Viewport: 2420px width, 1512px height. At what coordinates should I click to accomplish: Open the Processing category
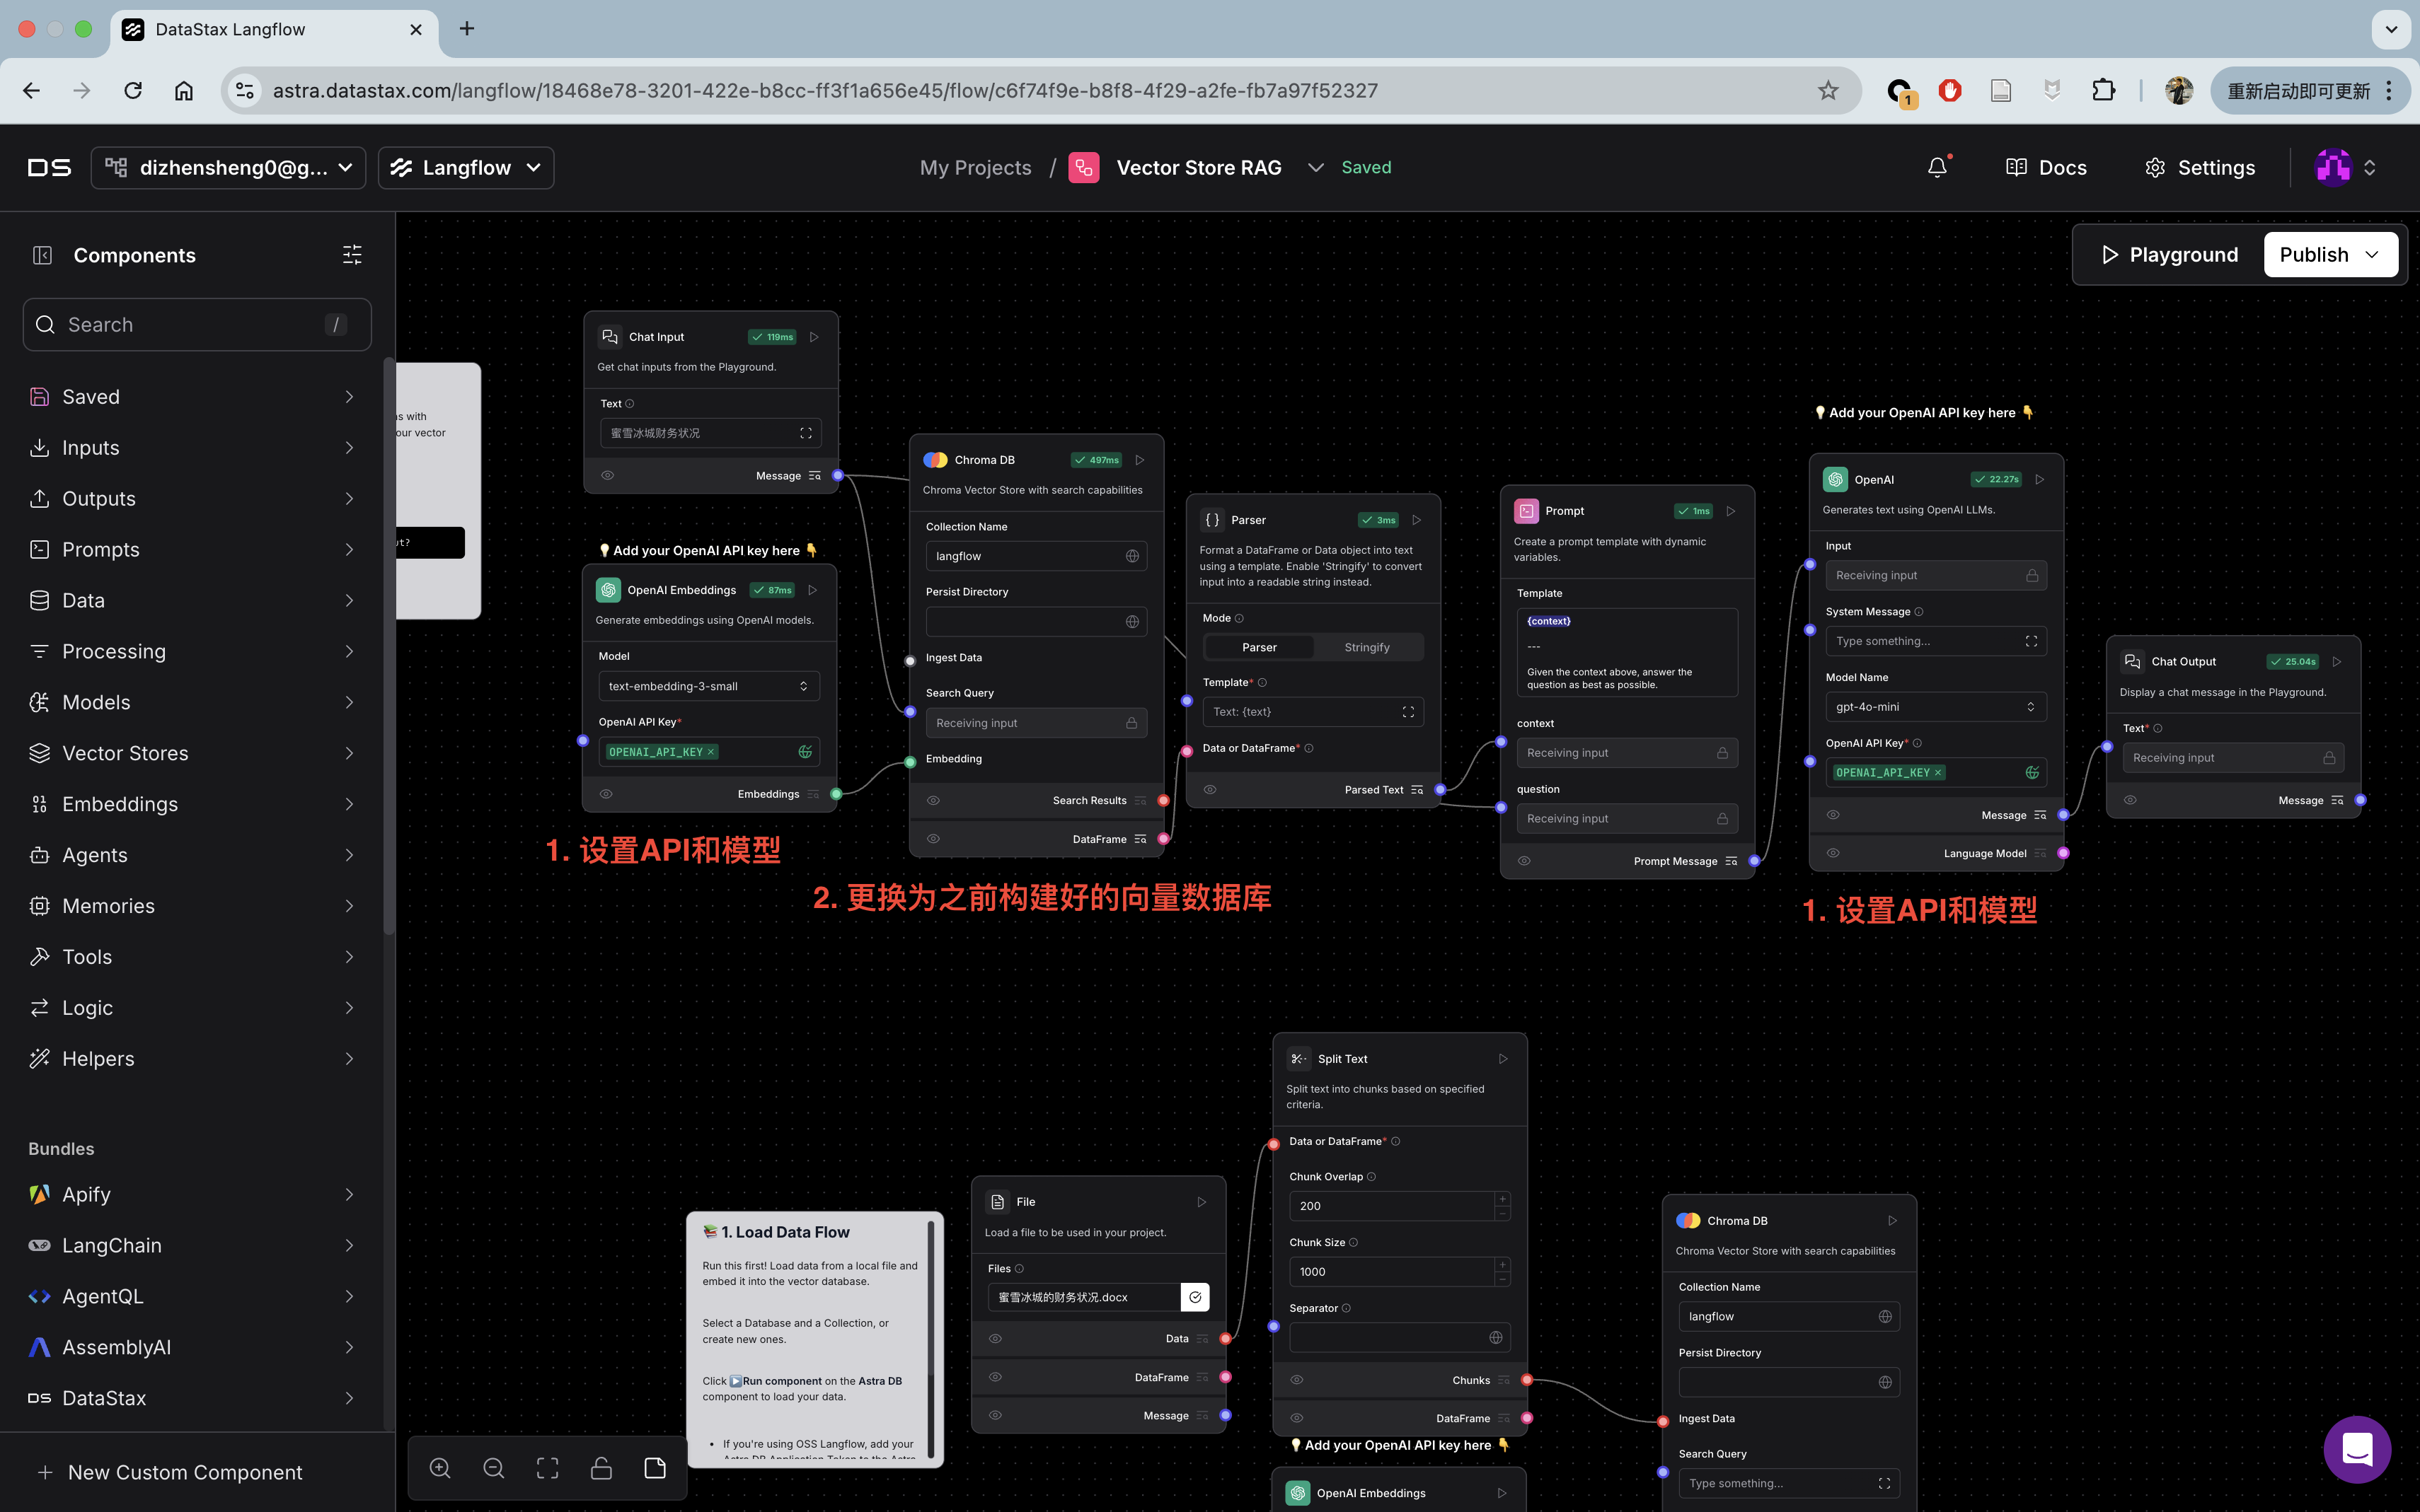(x=193, y=651)
